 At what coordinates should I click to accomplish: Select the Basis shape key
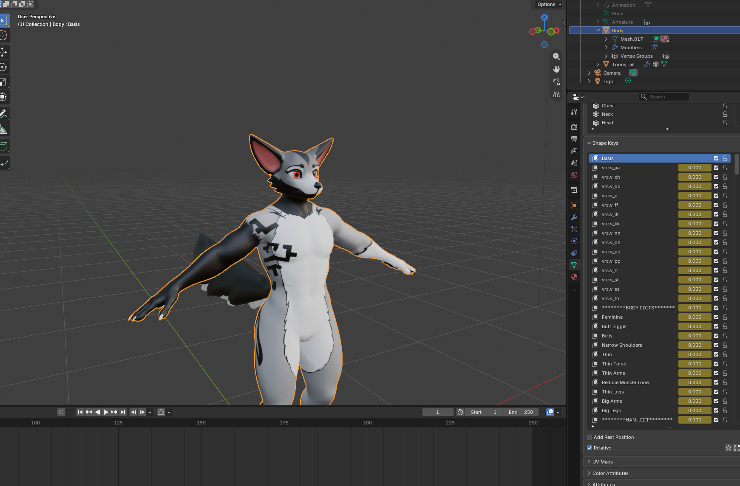click(x=660, y=158)
